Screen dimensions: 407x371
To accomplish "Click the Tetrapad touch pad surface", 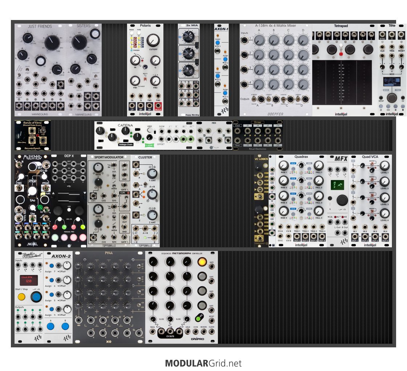I will coord(342,83).
